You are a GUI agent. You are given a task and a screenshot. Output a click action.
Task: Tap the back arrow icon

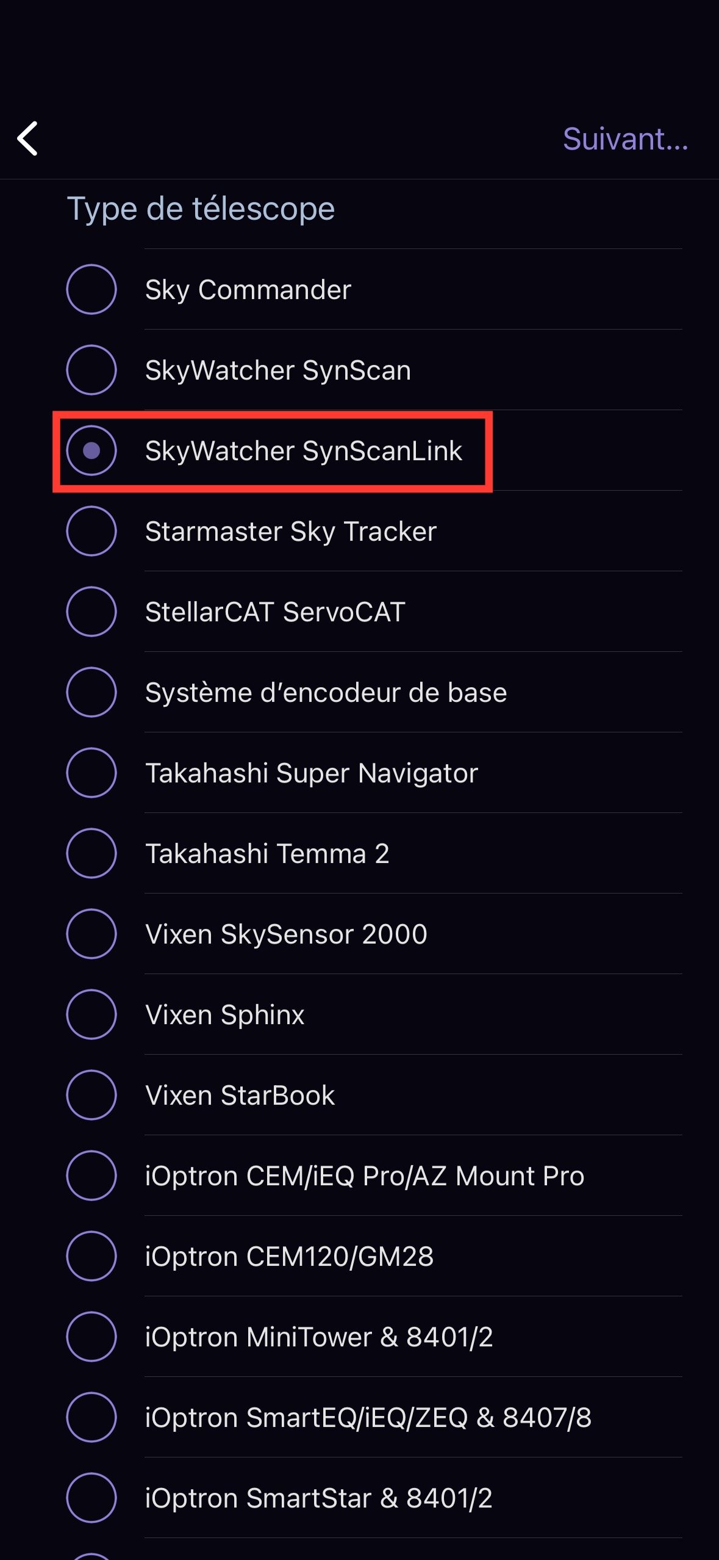[28, 139]
